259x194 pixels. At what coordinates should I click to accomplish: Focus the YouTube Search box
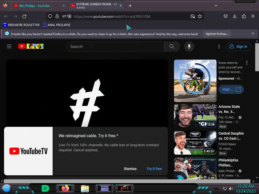[x=115, y=46]
